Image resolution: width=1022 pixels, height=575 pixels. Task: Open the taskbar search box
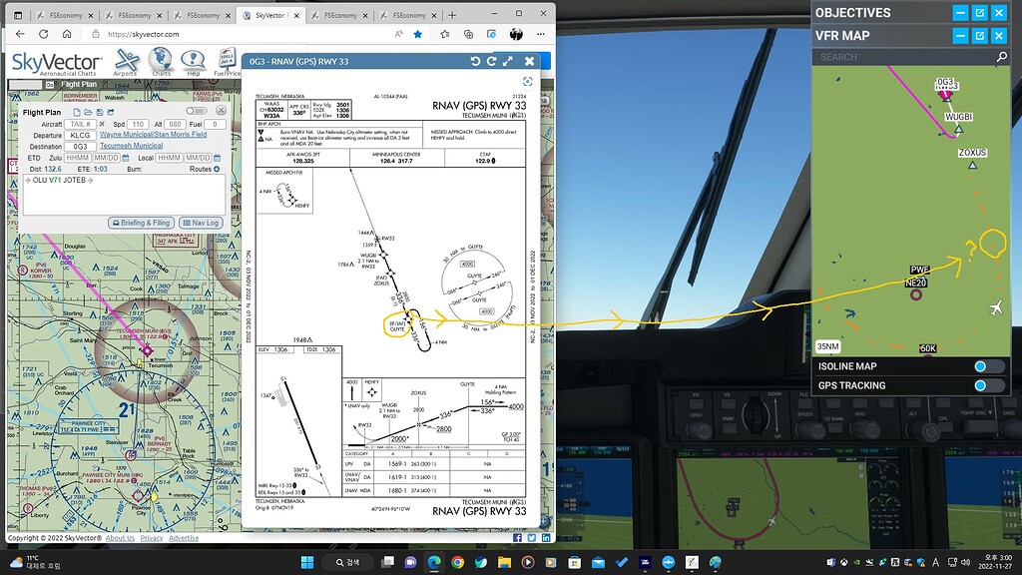[348, 562]
